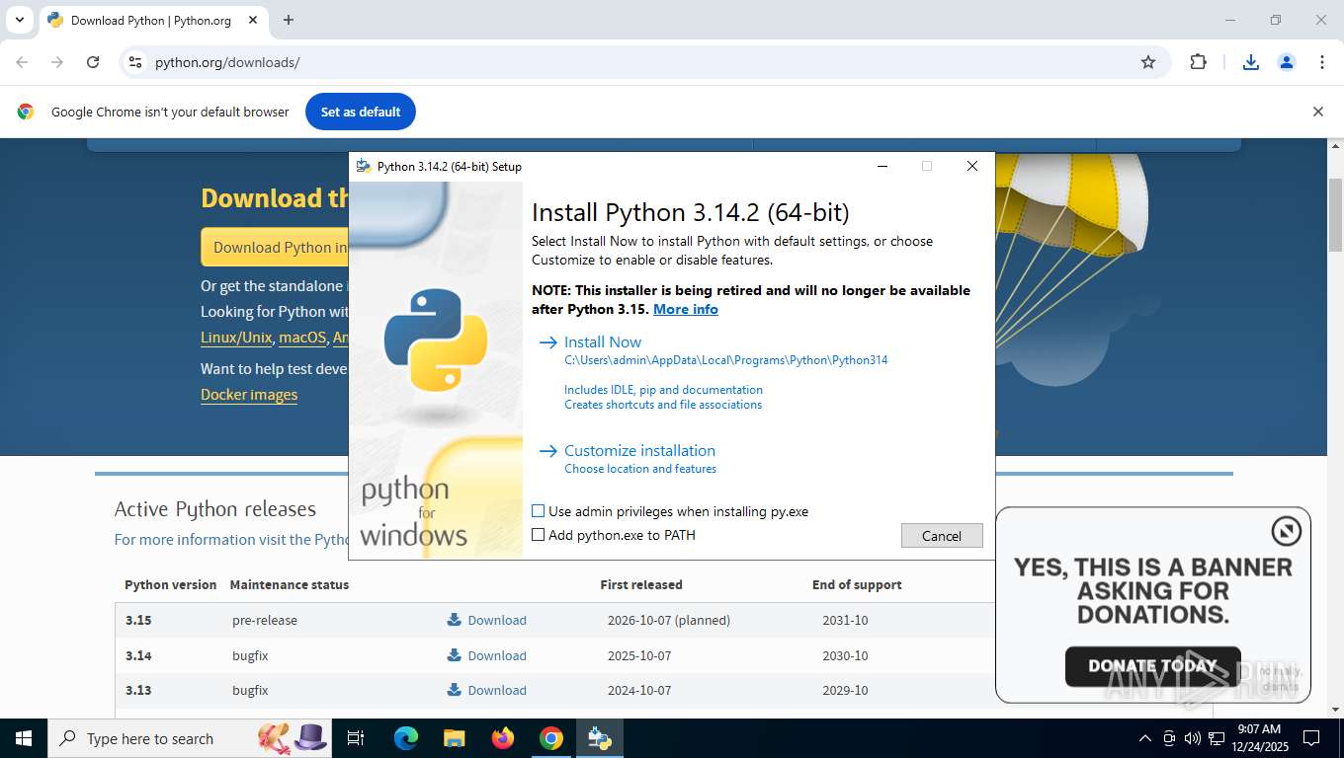
Task: Click the donation banner's round arrow icon
Action: pos(1286,532)
